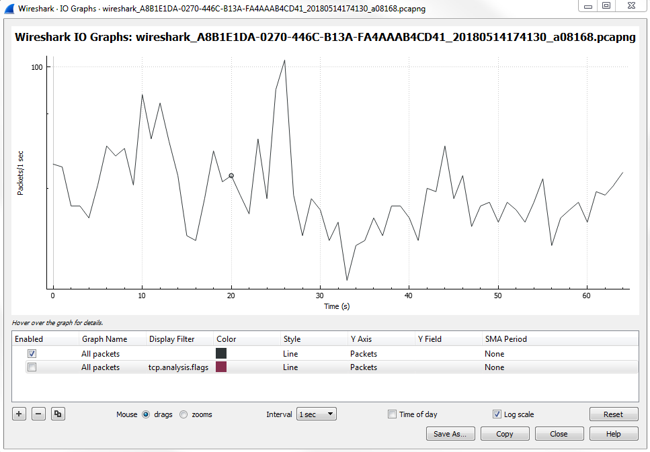Click the 60 tick label on time axis

pyautogui.click(x=586, y=296)
